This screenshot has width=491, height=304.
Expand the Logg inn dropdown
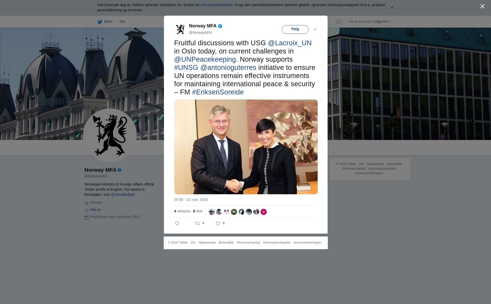pos(382,21)
